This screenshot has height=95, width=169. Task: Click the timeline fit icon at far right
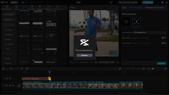tap(166, 69)
